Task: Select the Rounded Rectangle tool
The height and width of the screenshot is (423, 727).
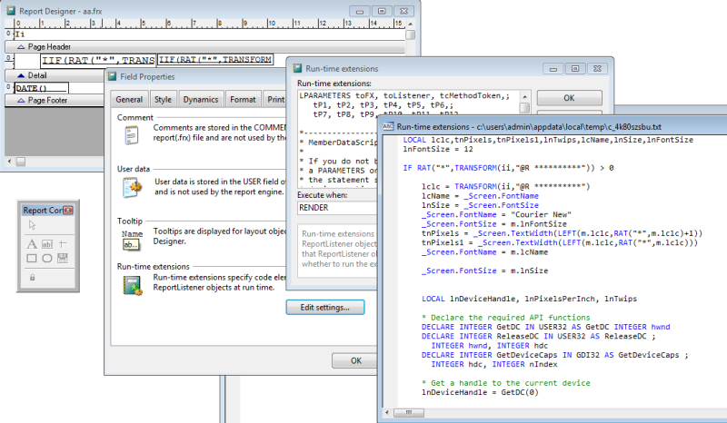Action: (x=47, y=258)
